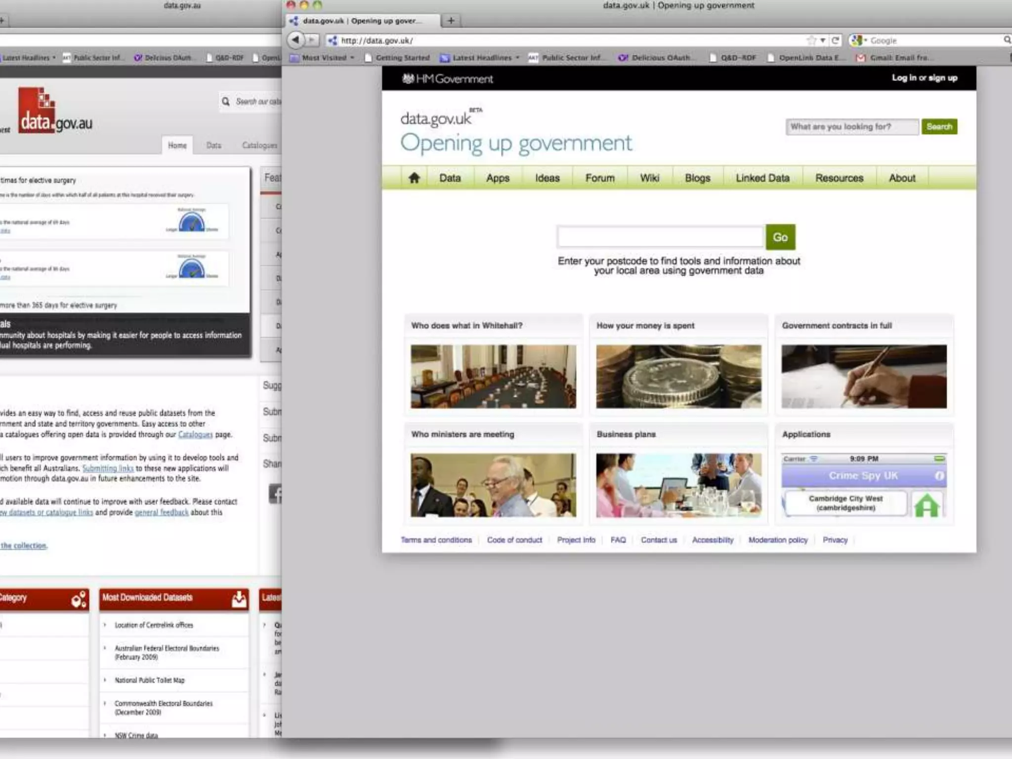
Task: Click the postcode entry text field
Action: (x=660, y=237)
